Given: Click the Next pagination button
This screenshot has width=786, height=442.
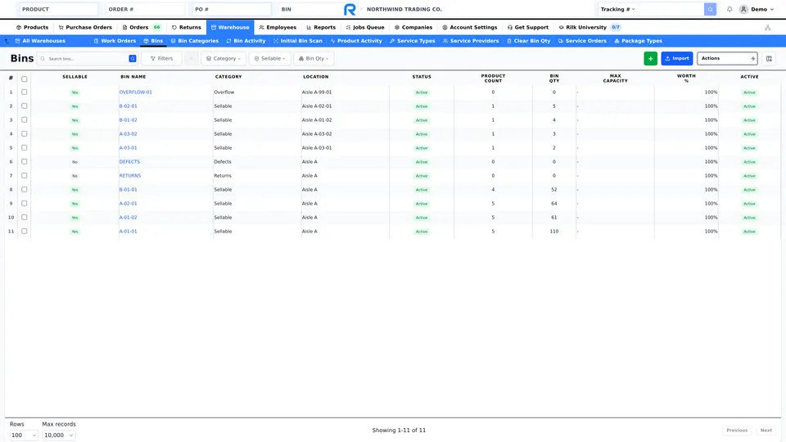Looking at the screenshot, I should pos(766,430).
